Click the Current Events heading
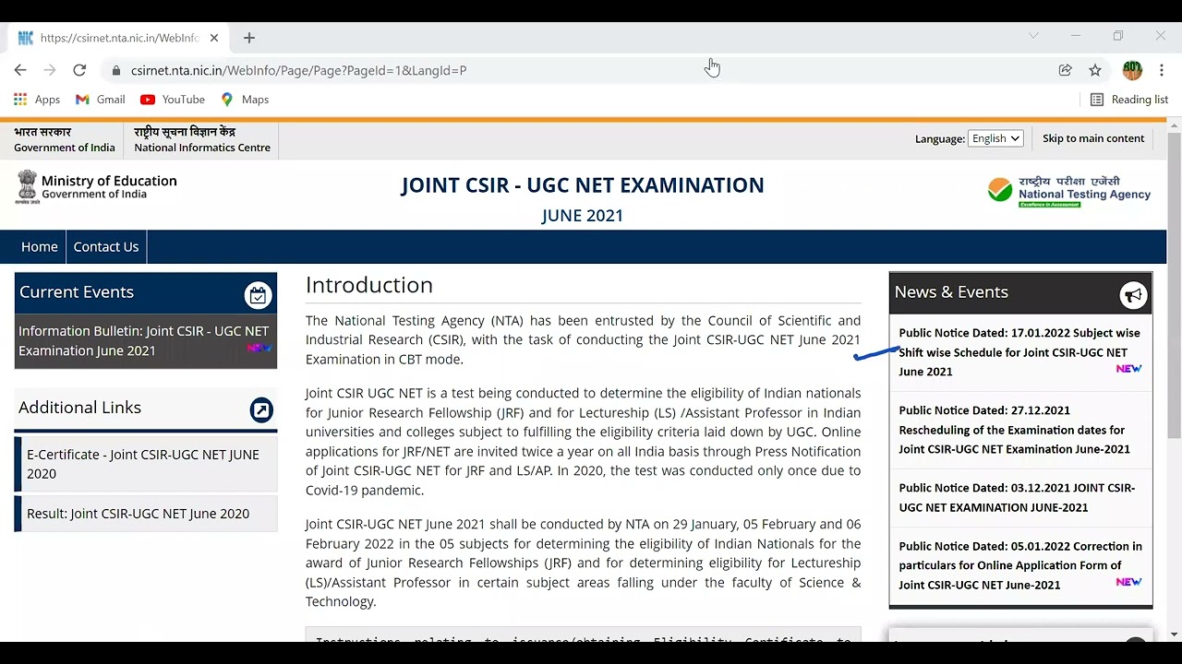The image size is (1182, 664). (77, 292)
